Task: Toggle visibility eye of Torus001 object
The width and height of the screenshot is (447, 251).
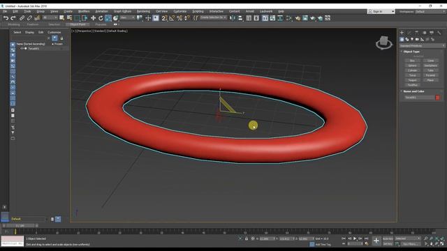Action: (22, 49)
